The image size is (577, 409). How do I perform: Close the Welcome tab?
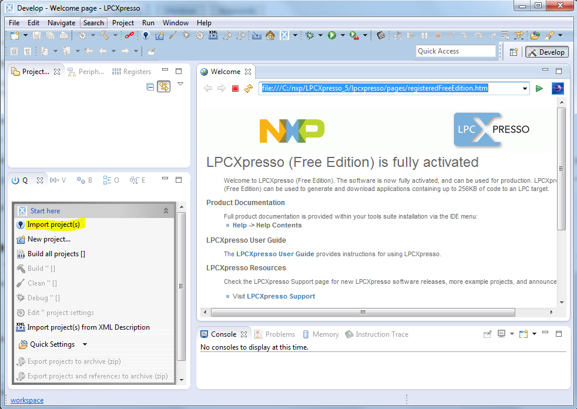click(248, 72)
